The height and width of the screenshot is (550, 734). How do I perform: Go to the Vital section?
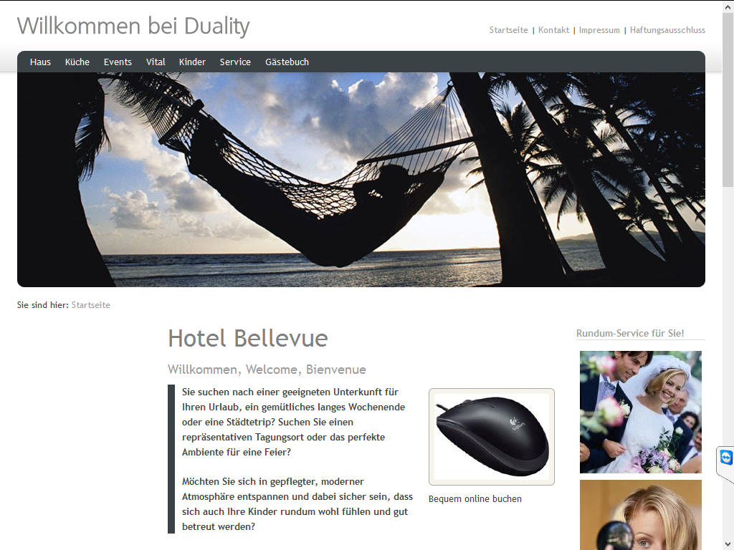click(x=156, y=62)
